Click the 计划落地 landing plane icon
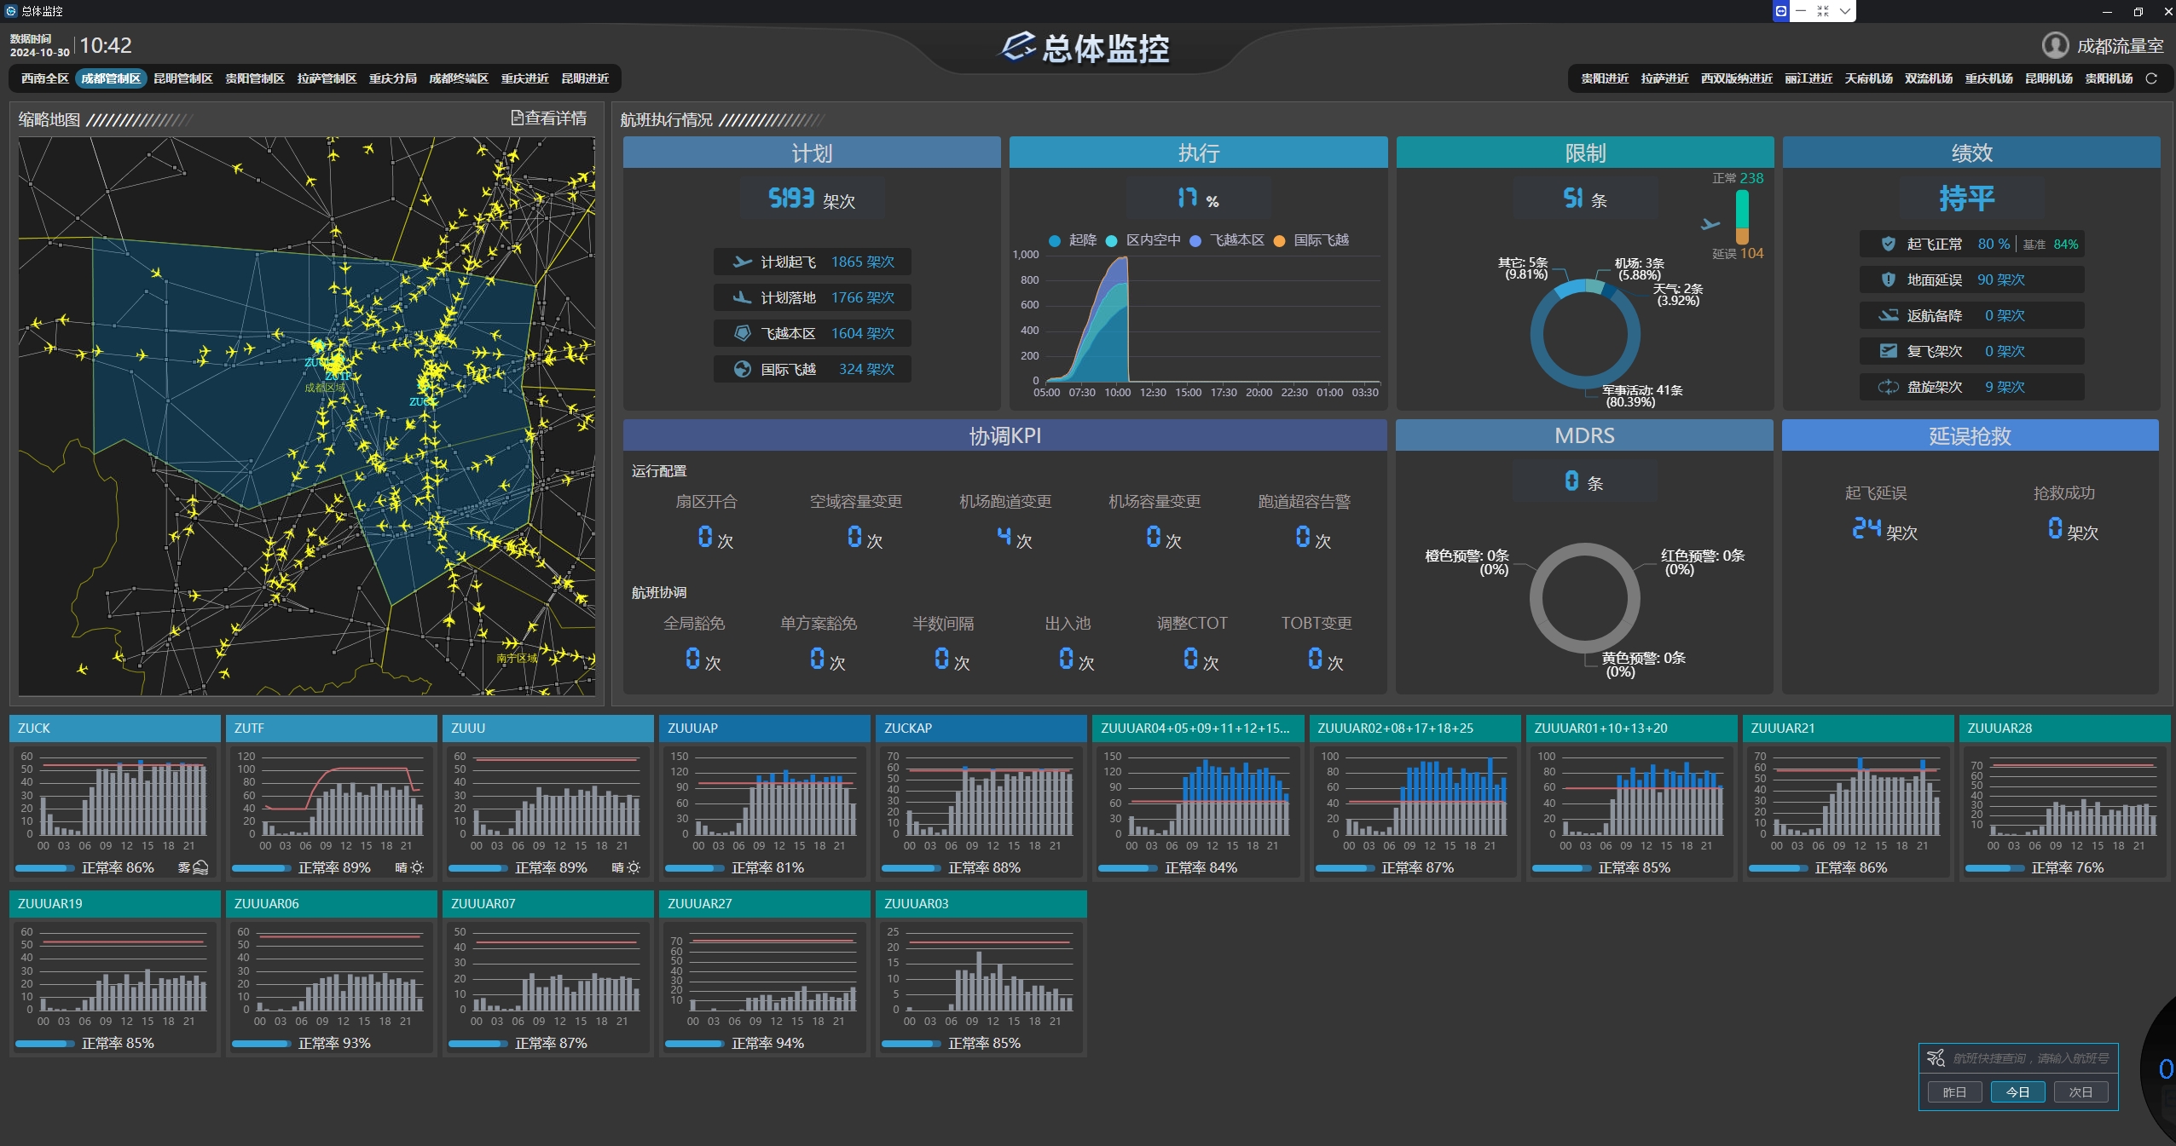 click(x=743, y=297)
